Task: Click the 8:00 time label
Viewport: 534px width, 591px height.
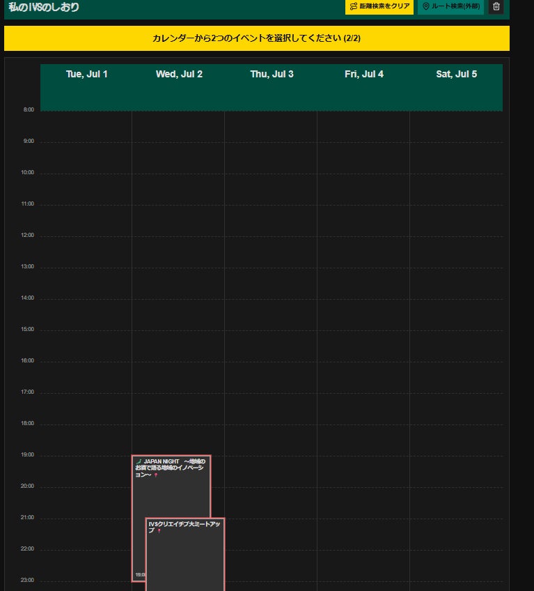Action: click(29, 109)
